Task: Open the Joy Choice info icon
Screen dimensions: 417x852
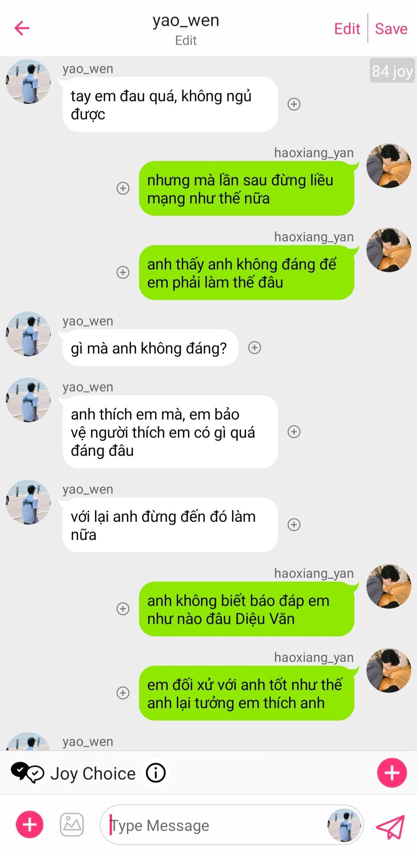Action: pos(156,773)
